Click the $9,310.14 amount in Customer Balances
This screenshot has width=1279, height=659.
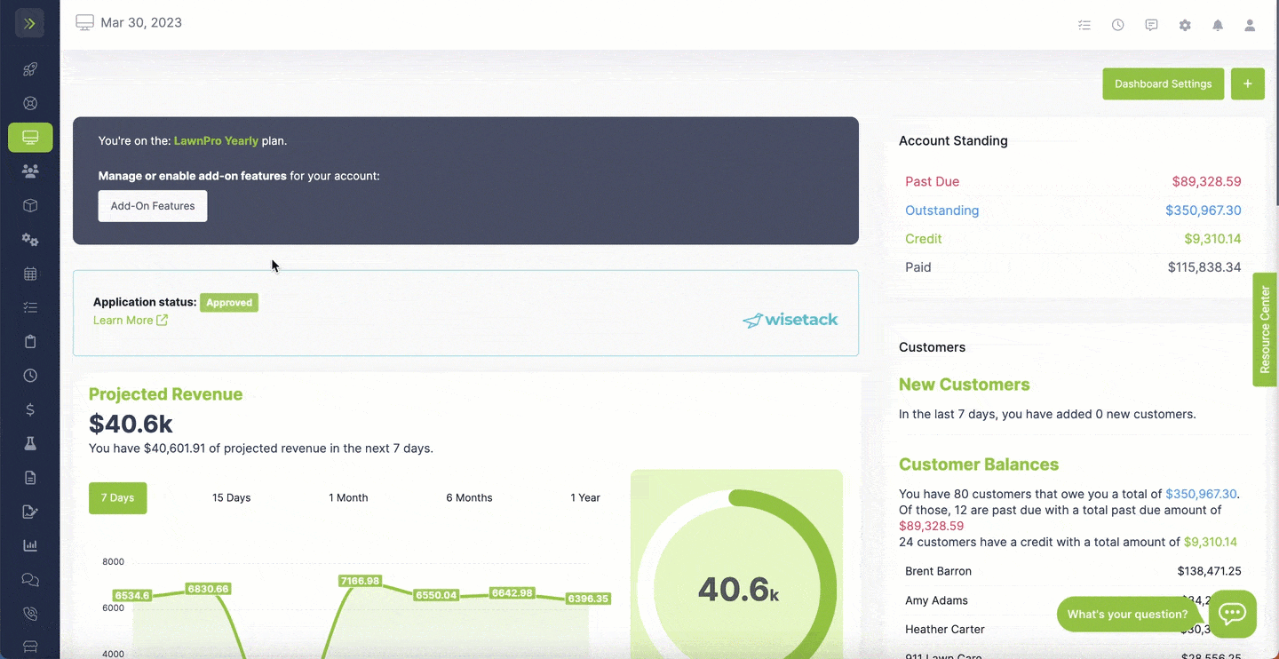(1211, 542)
